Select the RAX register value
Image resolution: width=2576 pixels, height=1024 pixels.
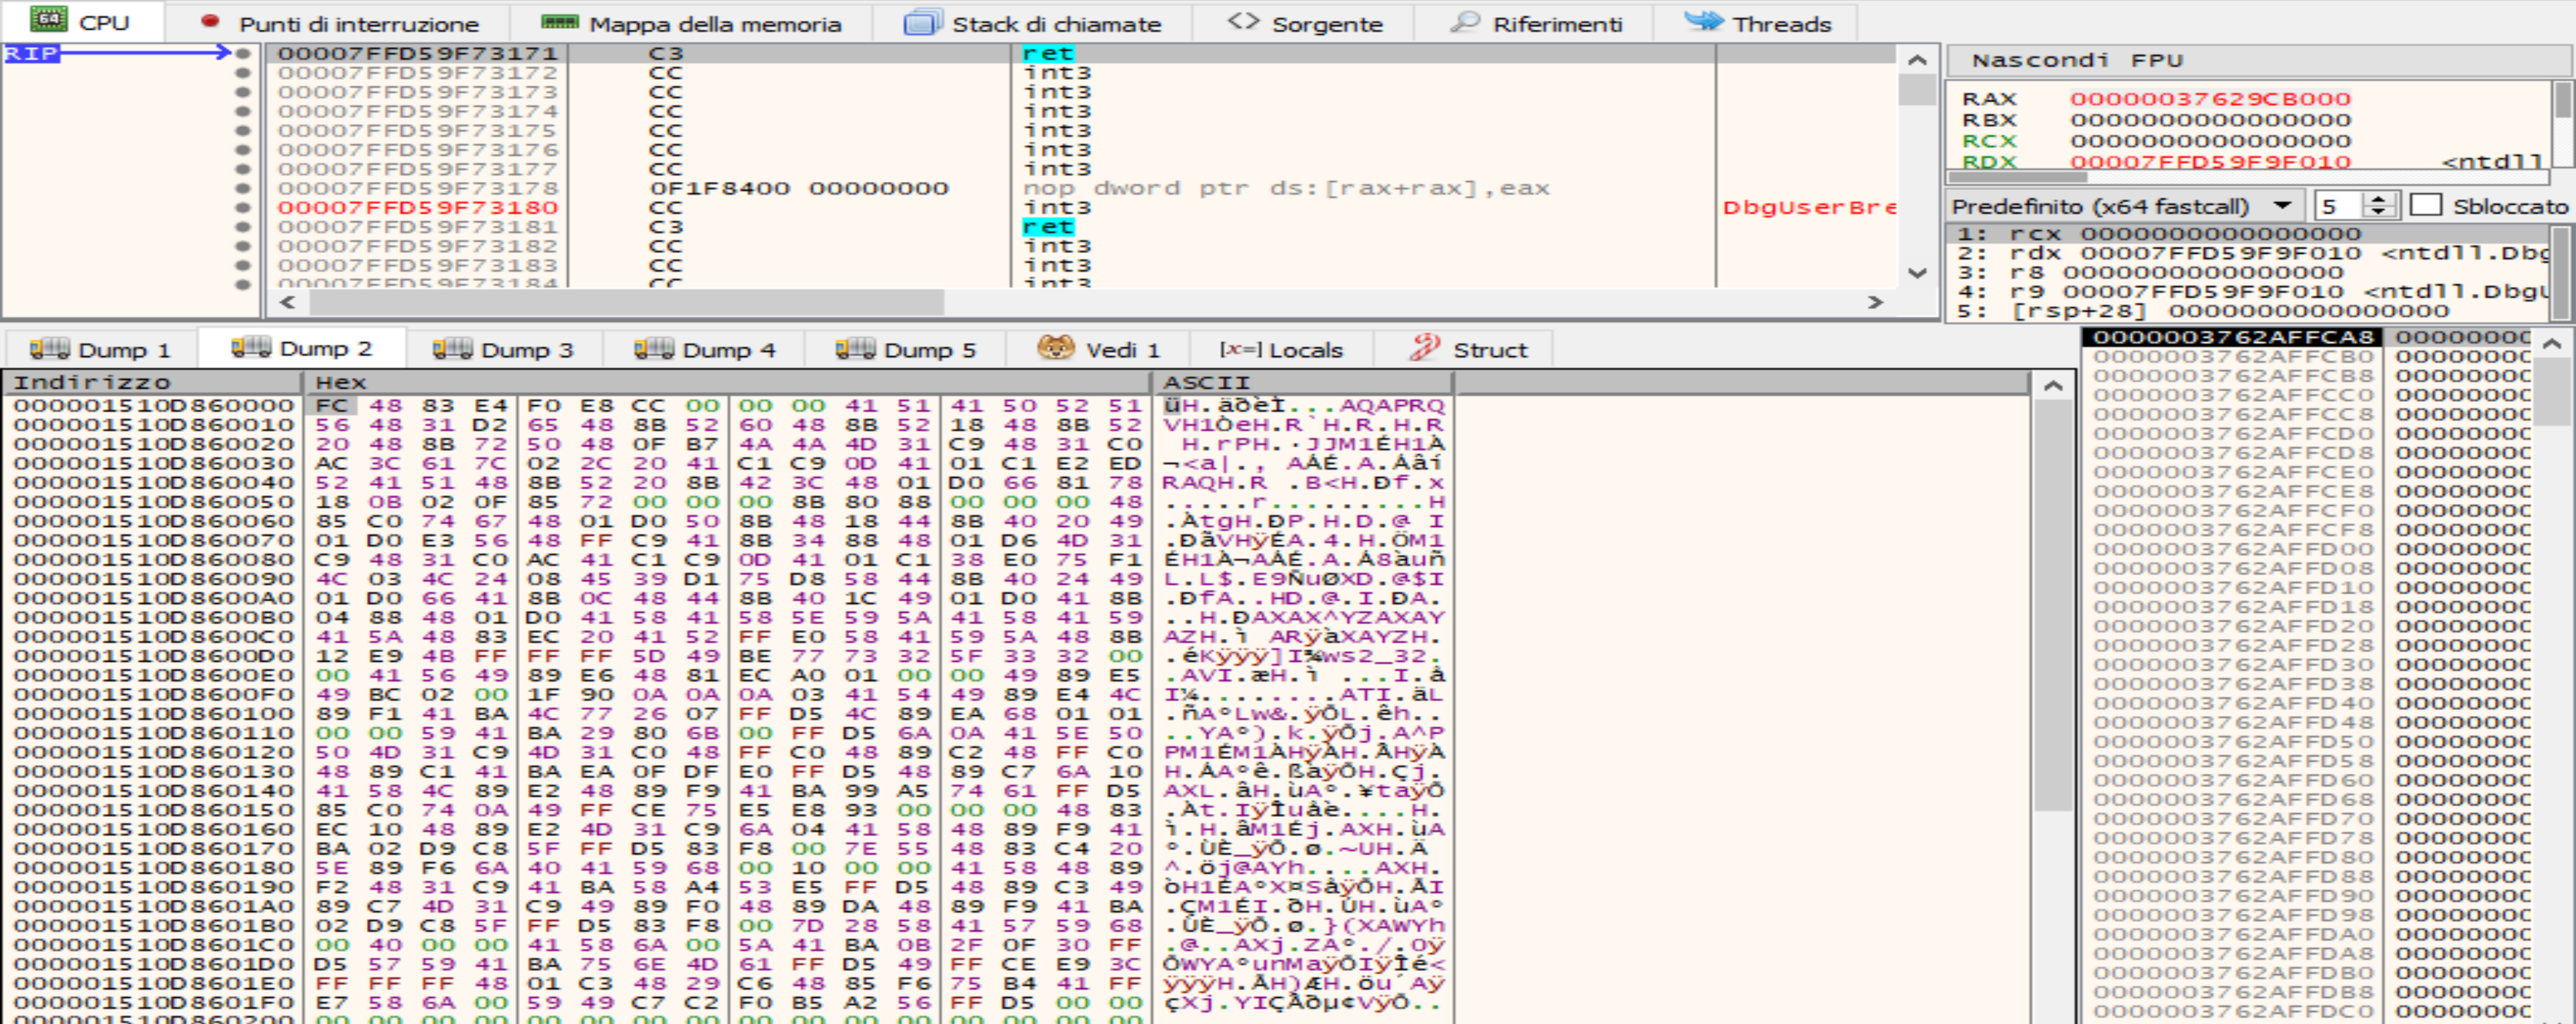click(x=2209, y=99)
